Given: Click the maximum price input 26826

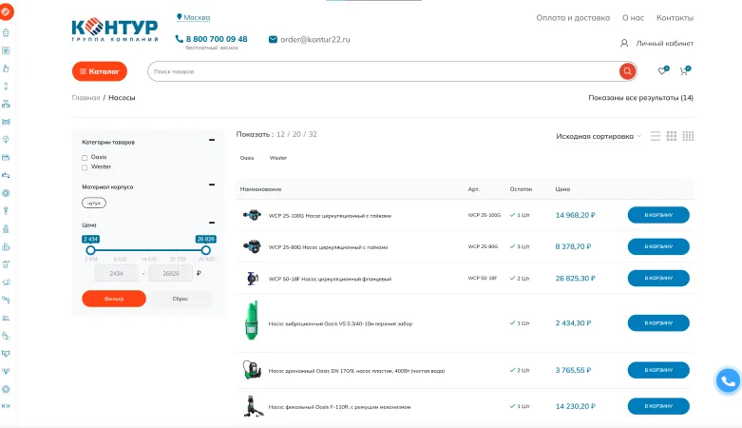Looking at the screenshot, I should tap(171, 274).
